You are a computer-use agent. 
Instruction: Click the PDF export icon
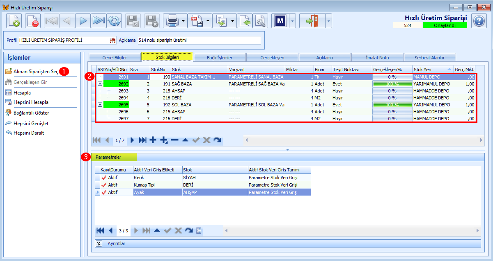click(196, 20)
